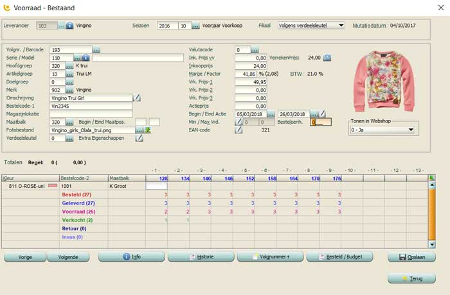Click empty size 128 cell in 811 O-ROSE-uni row

click(157, 186)
